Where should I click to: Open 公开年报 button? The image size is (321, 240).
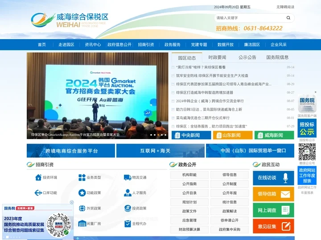click(x=230, y=193)
